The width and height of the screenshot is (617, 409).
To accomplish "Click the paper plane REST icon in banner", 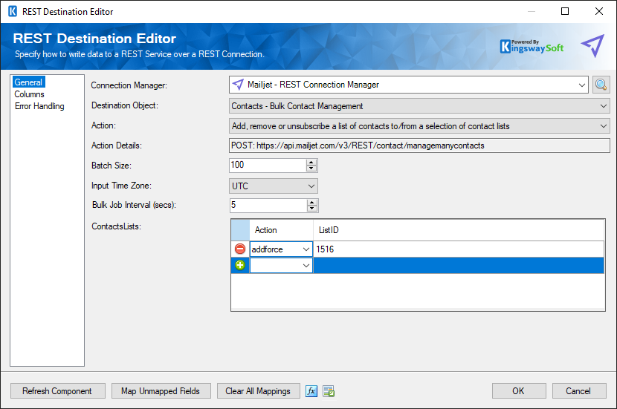I will point(592,45).
